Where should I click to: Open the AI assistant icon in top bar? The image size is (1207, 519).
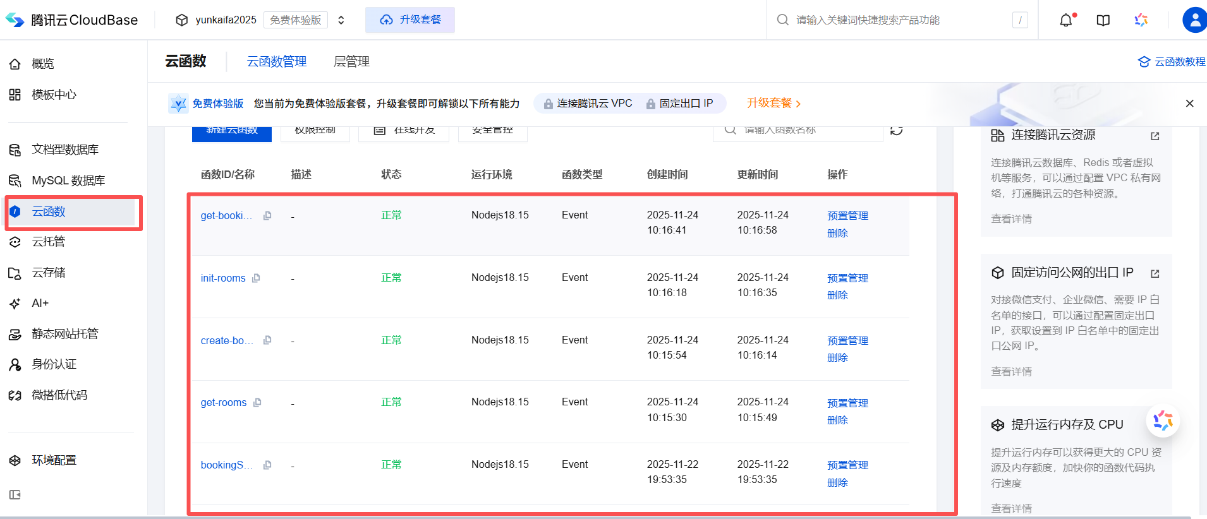point(1141,20)
